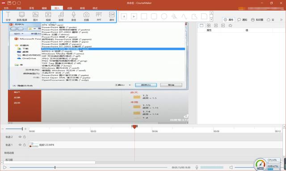Insert text with the 文字 tool
Viewport: 286px width, 171px height.
click(8, 17)
